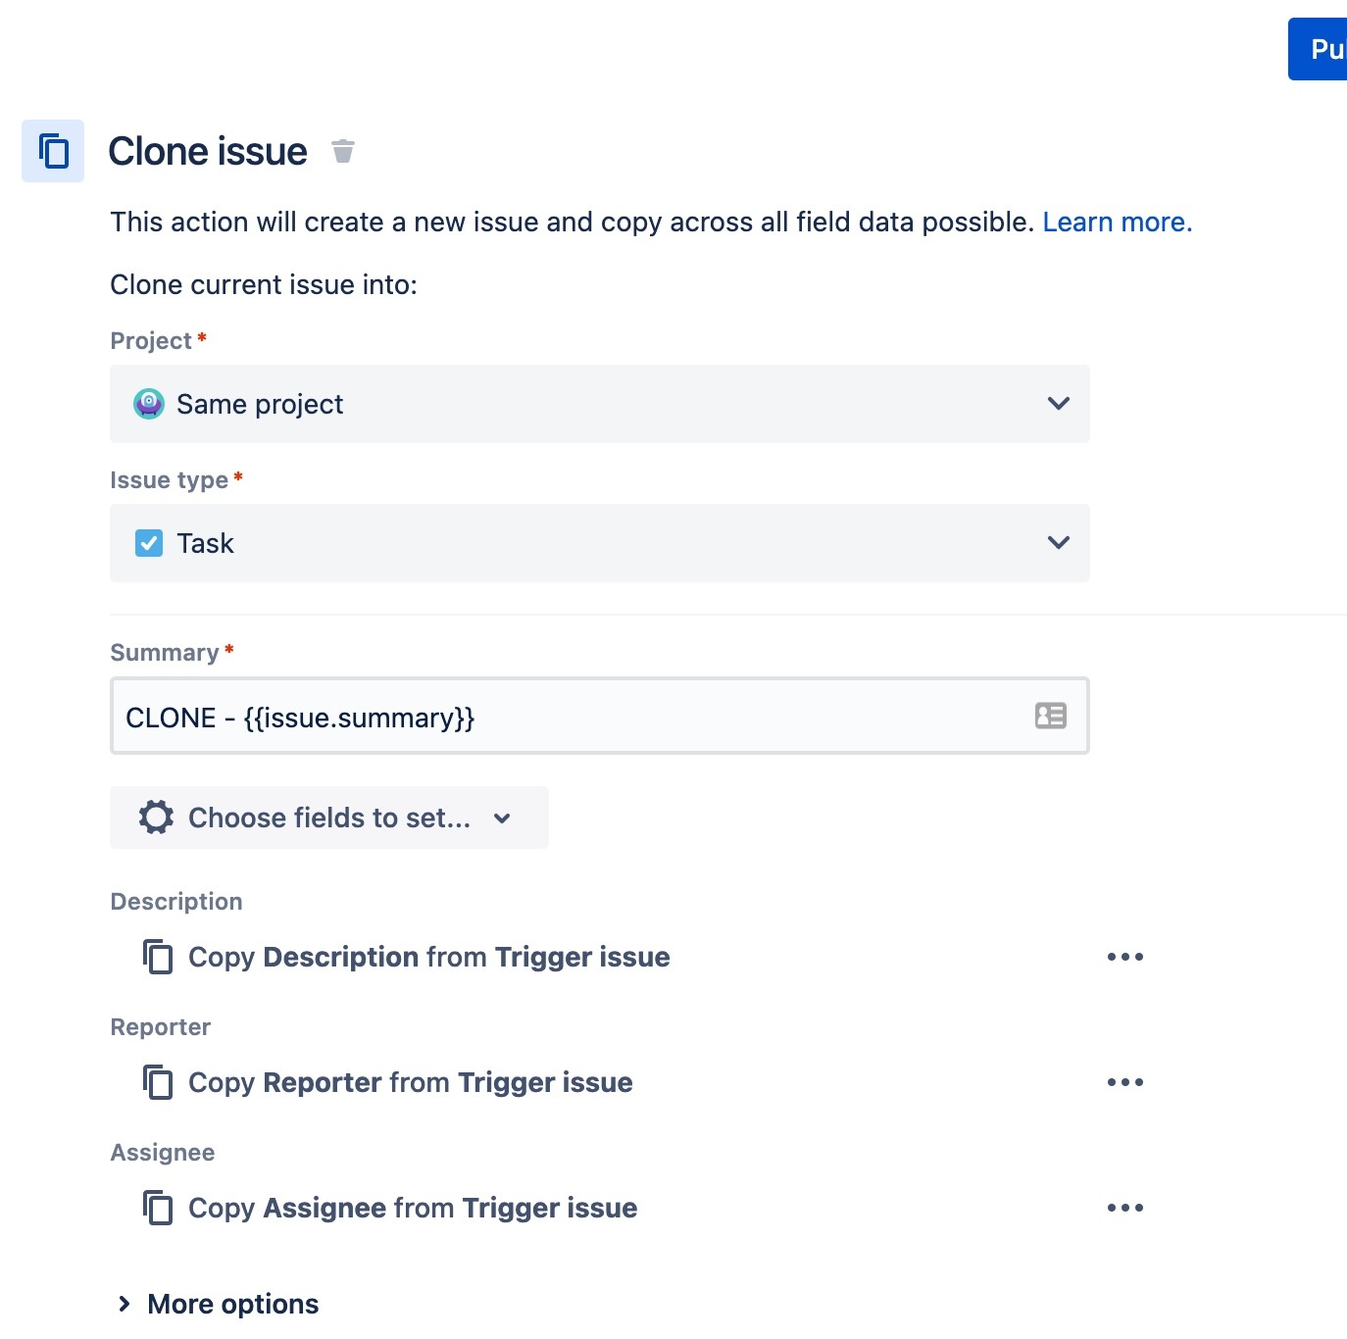Click the smart value picker icon in Summary
1347x1339 pixels.
pos(1050,716)
